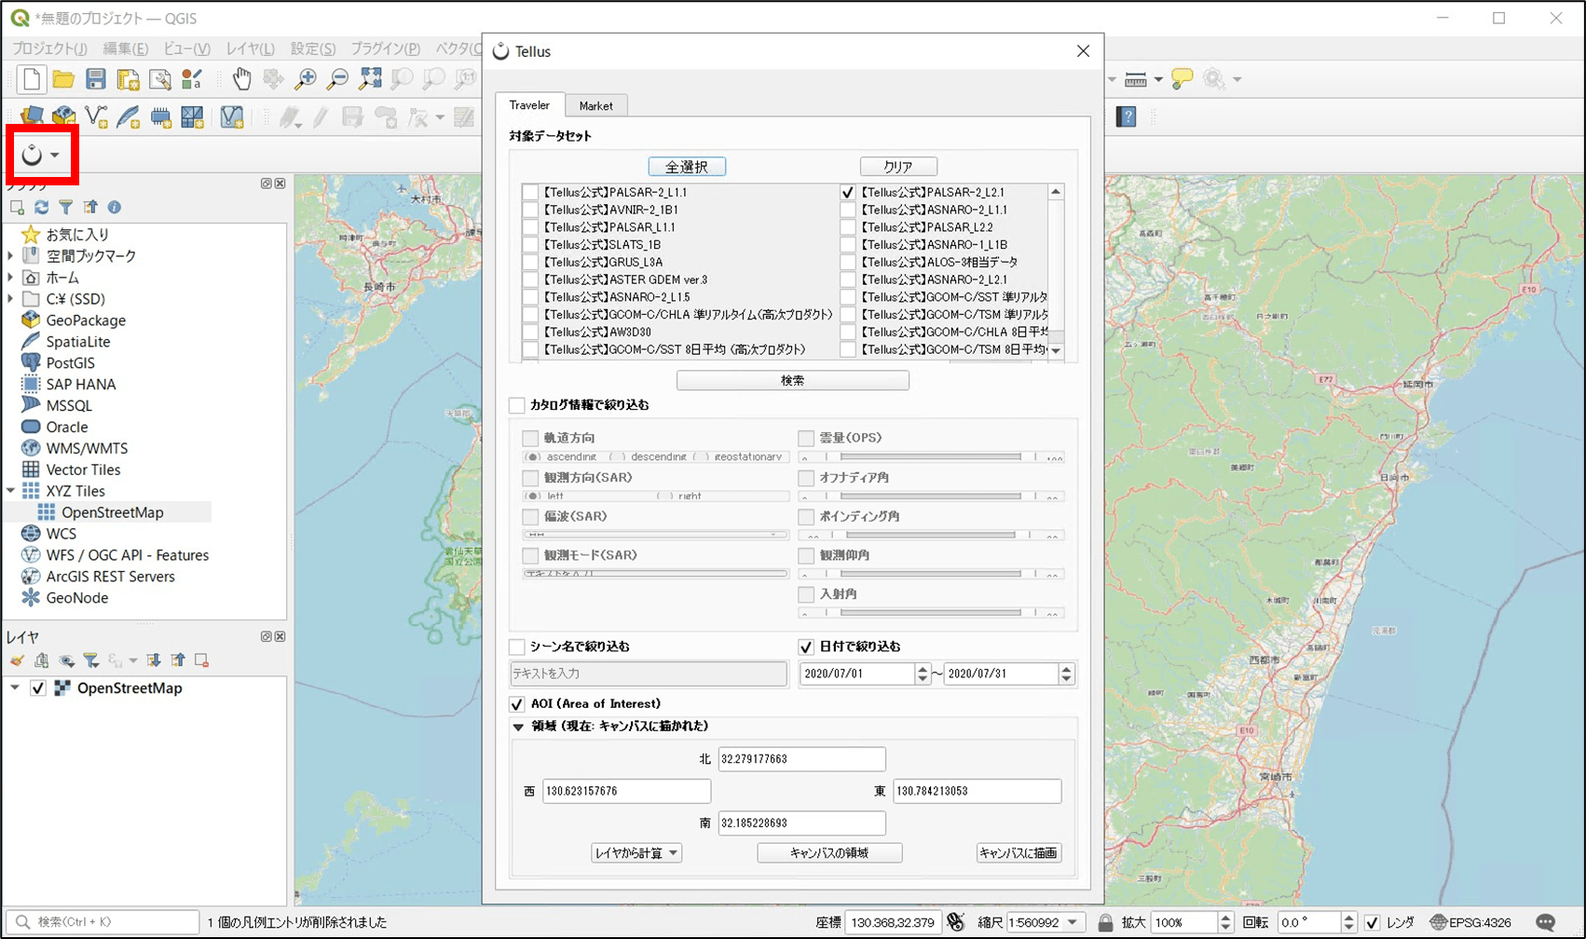The height and width of the screenshot is (939, 1586).
Task: Click the scene name text input
Action: click(x=649, y=674)
